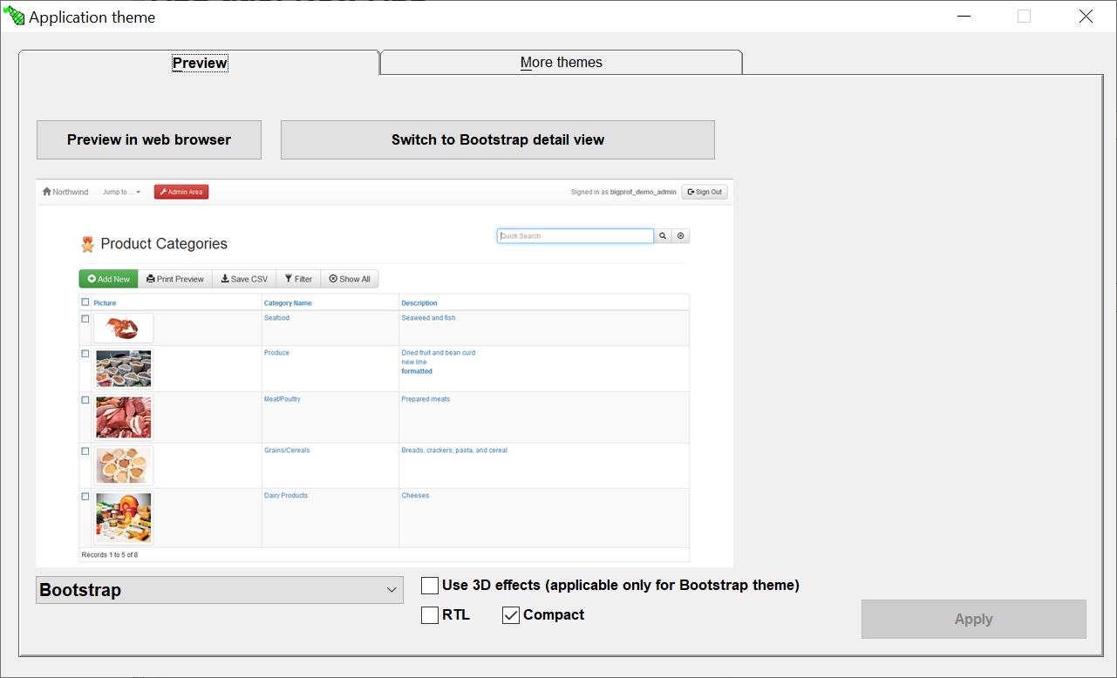Click the Northwind home icon
This screenshot has width=1117, height=678.
click(47, 192)
